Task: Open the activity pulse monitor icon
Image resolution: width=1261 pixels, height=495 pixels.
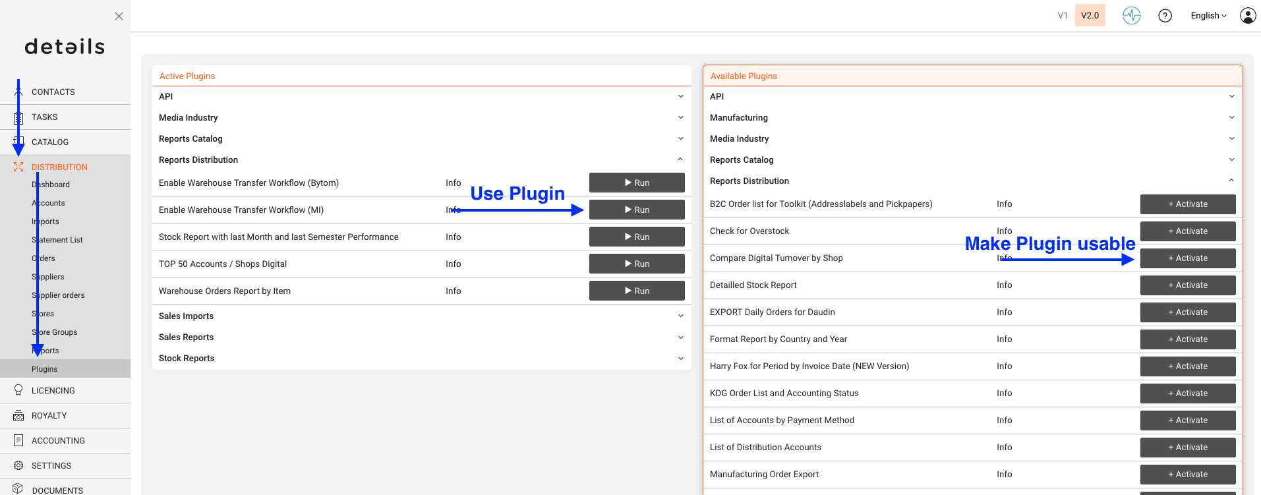Action: point(1131,15)
